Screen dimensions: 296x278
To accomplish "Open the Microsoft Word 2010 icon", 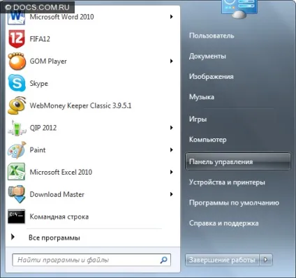I will tap(16, 17).
